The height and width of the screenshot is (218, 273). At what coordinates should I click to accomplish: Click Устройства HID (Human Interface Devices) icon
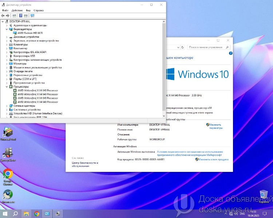pos(11,113)
